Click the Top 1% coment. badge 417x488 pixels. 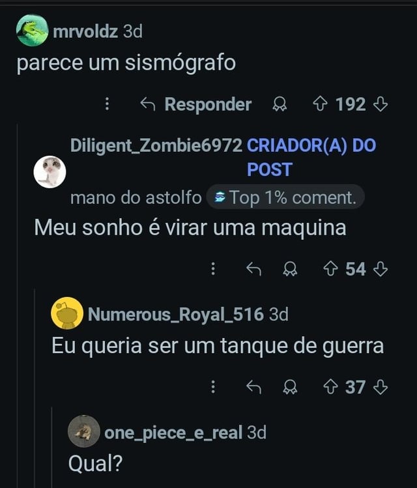(285, 197)
